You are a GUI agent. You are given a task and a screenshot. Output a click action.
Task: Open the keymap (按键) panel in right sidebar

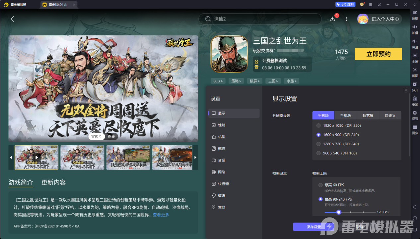415,16
